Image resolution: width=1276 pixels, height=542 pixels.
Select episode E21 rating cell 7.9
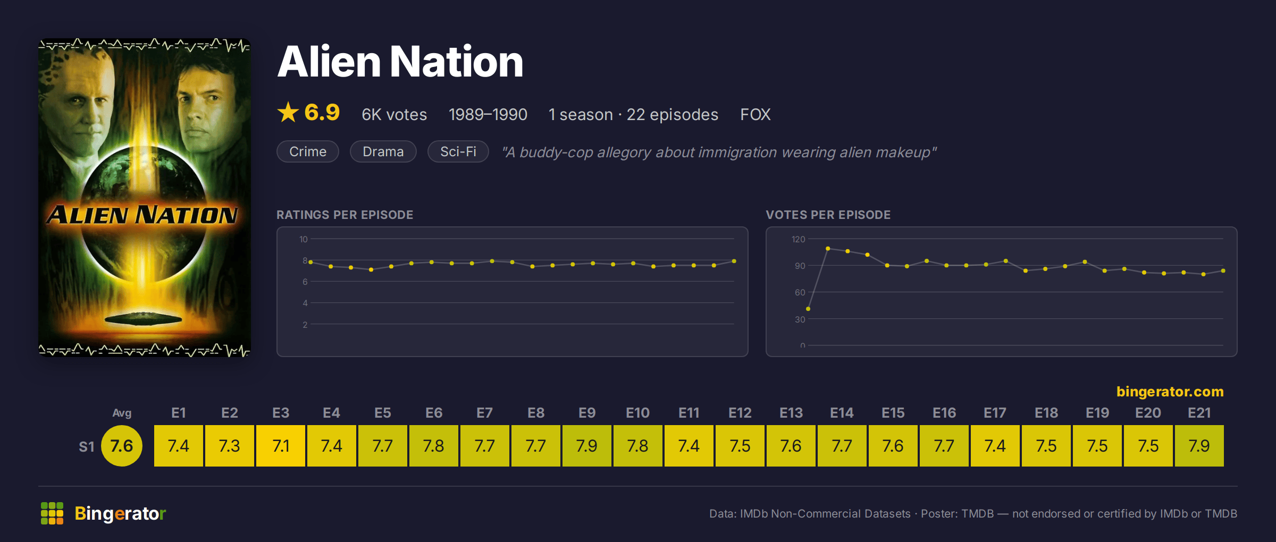click(x=1199, y=446)
